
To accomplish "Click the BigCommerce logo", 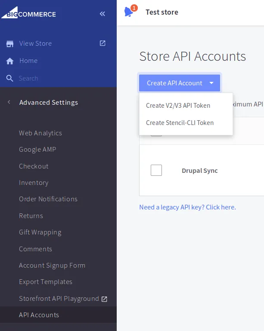I will (x=29, y=12).
